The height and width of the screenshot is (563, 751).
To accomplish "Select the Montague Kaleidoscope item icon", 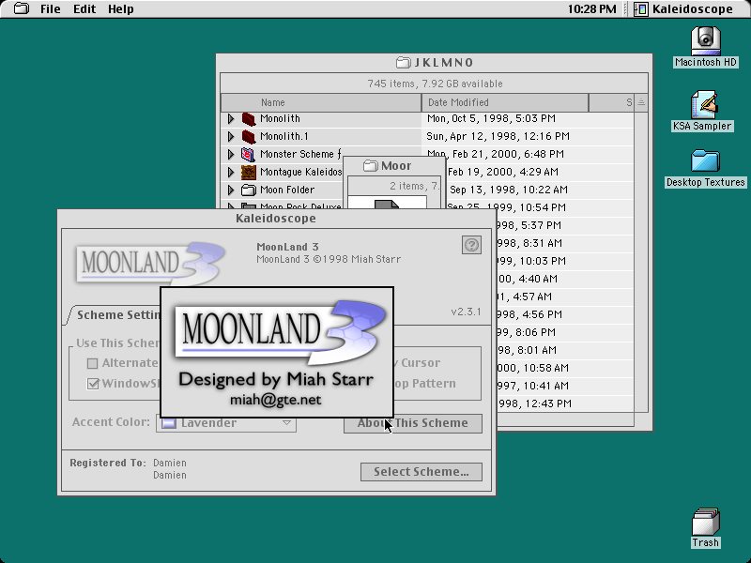I will tap(248, 172).
